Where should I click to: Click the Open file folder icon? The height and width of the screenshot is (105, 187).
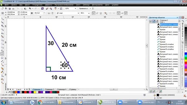tap(6, 8)
